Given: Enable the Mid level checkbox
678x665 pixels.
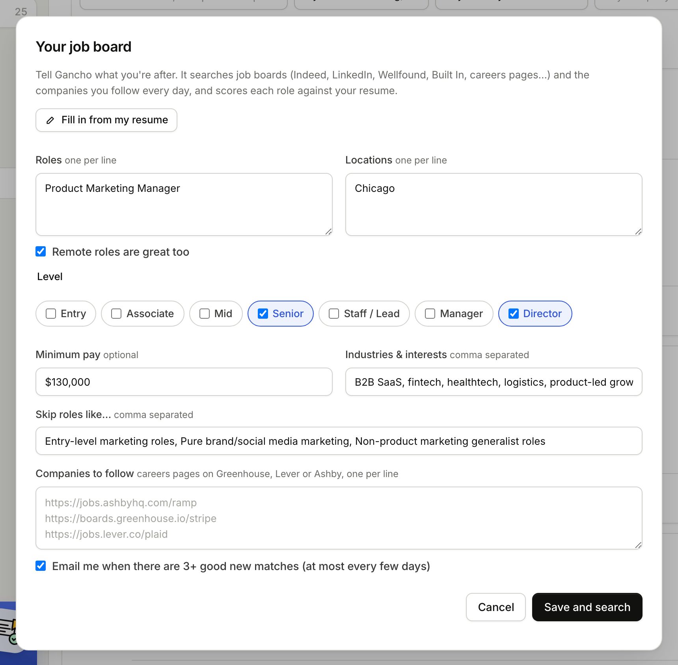Looking at the screenshot, I should [216, 314].
